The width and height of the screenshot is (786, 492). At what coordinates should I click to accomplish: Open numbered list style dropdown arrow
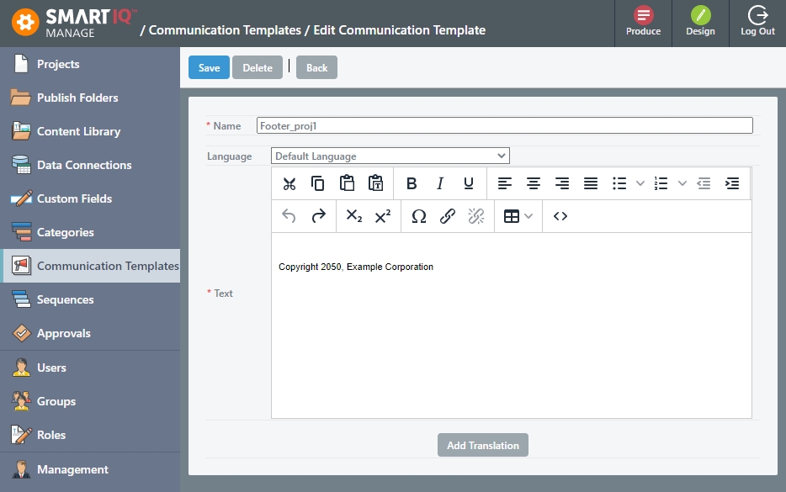(682, 184)
